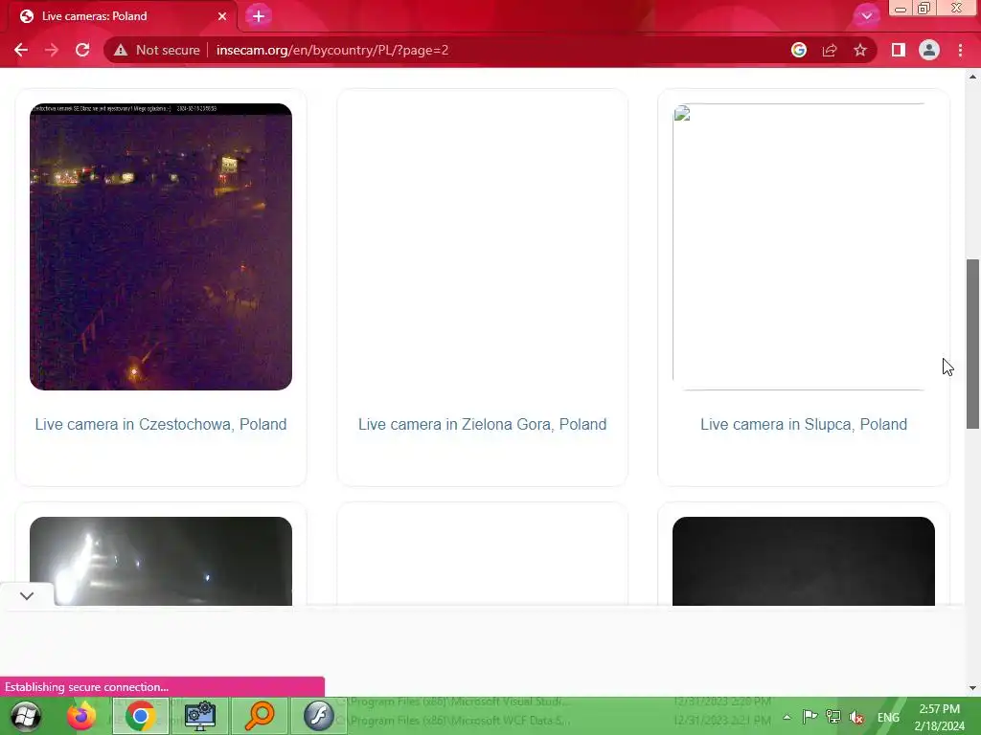The image size is (981, 735).
Task: Open the Czestochowa night camera thumbnail
Action: (x=161, y=247)
